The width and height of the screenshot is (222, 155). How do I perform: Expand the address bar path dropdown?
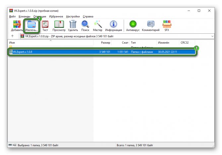[x=212, y=36]
